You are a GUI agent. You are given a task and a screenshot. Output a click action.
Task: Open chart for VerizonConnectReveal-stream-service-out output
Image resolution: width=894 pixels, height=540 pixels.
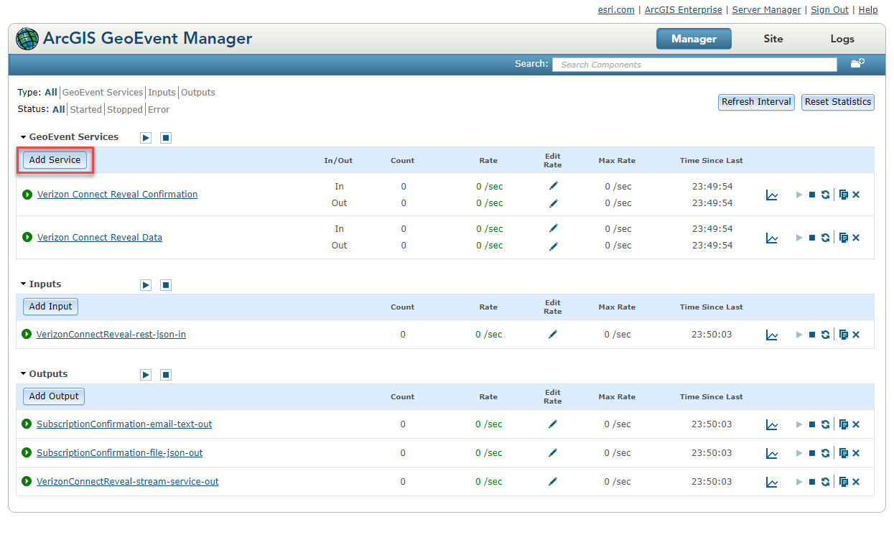click(x=772, y=482)
